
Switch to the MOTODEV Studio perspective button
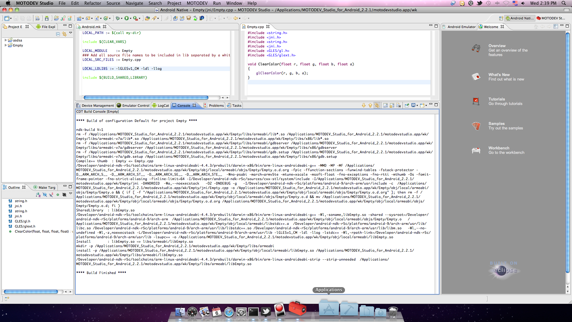(x=551, y=18)
